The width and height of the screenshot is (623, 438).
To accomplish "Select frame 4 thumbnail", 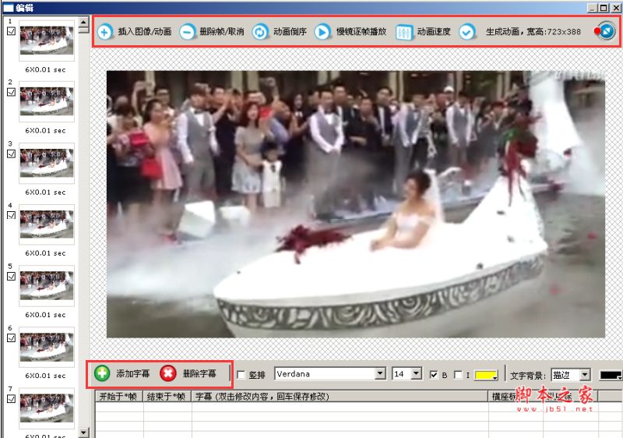I will pos(47,224).
